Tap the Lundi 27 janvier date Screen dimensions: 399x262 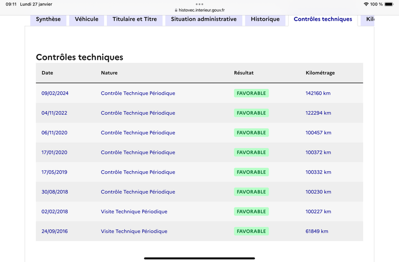36,4
